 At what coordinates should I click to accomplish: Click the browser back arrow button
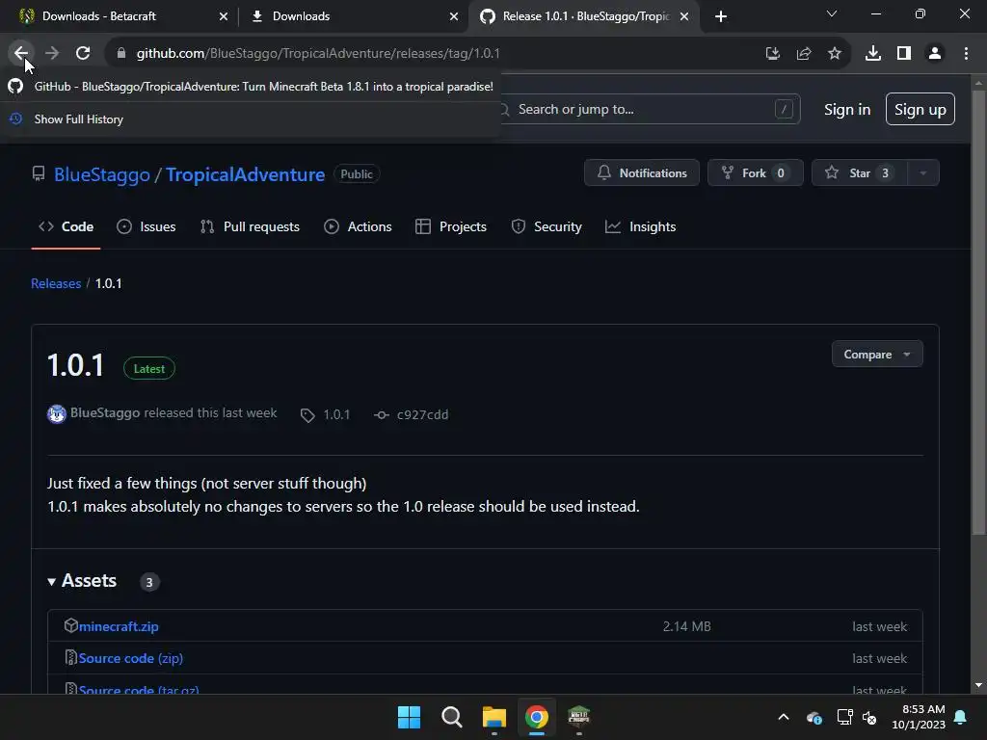[x=21, y=54]
